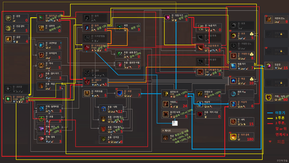Image resolution: width=289 pixels, height=163 pixels.
Task: Click the 흐름 : 산사태 III skill icon
Action: coord(103,119)
